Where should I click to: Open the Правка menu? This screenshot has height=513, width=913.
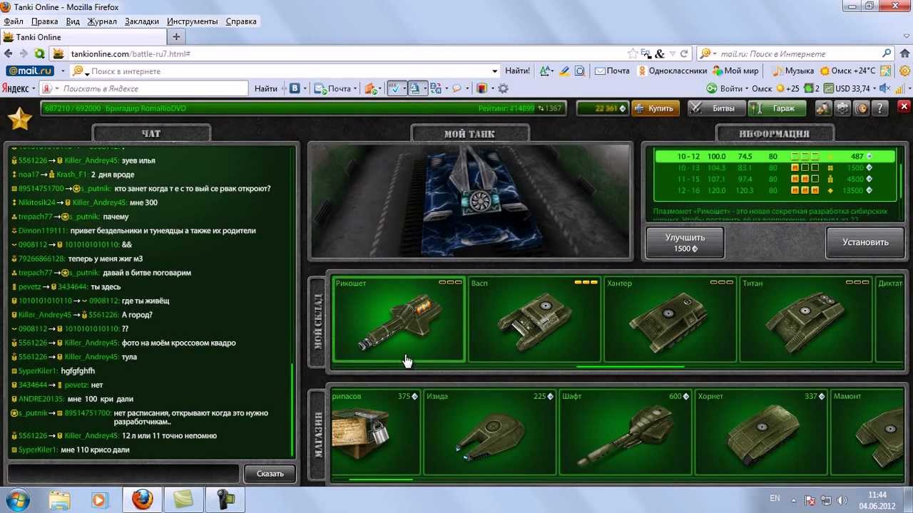(45, 21)
